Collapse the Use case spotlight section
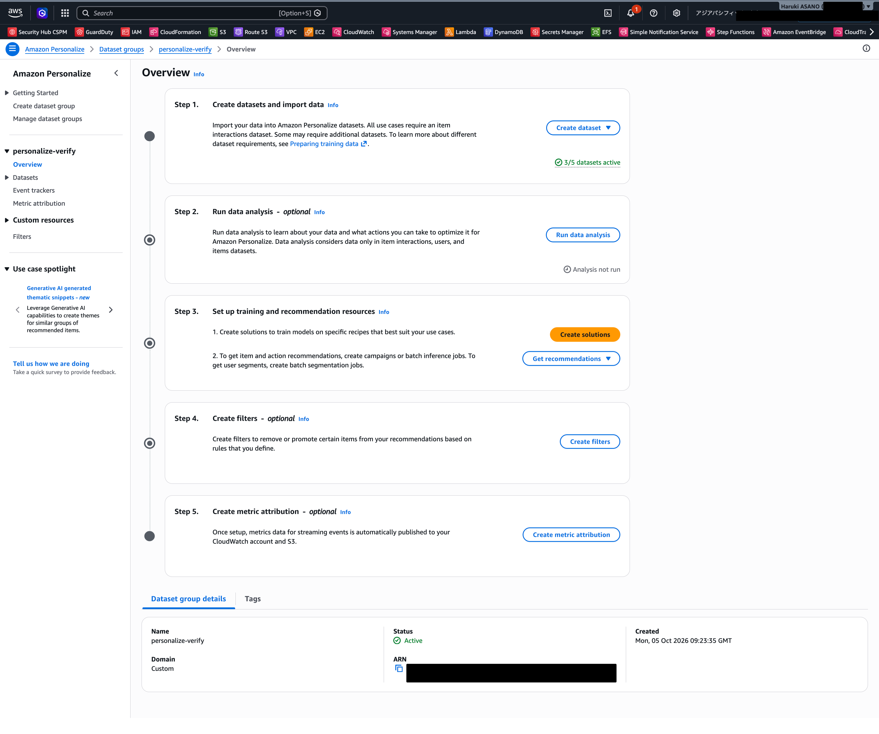The image size is (879, 734). click(7, 269)
